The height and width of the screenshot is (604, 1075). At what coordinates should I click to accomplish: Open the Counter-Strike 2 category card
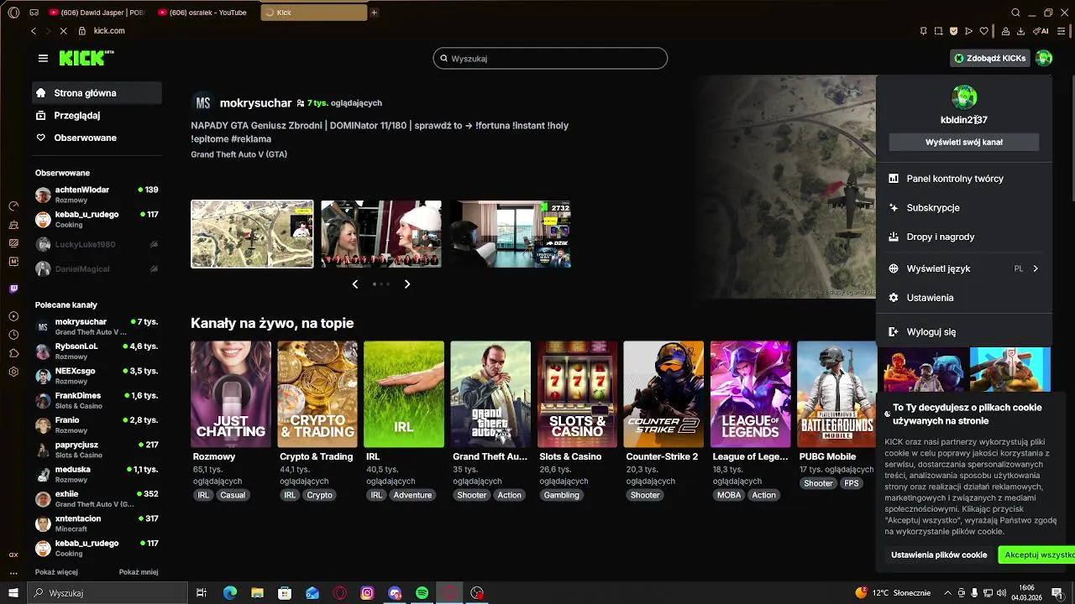coord(663,394)
